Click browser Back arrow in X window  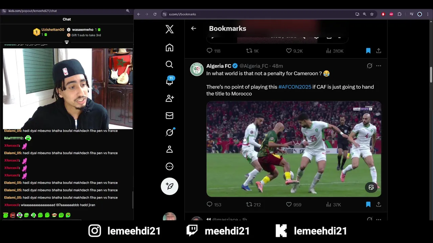point(139,14)
